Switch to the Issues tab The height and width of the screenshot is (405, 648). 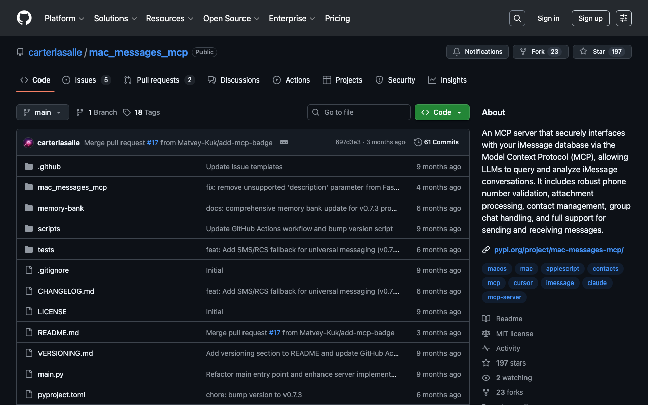click(x=86, y=80)
